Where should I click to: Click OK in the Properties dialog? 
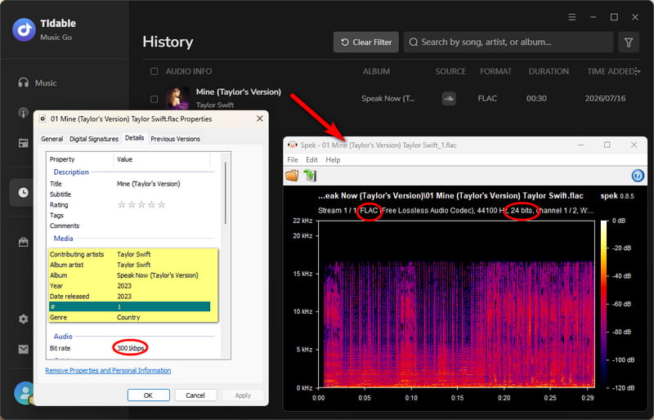coord(149,395)
